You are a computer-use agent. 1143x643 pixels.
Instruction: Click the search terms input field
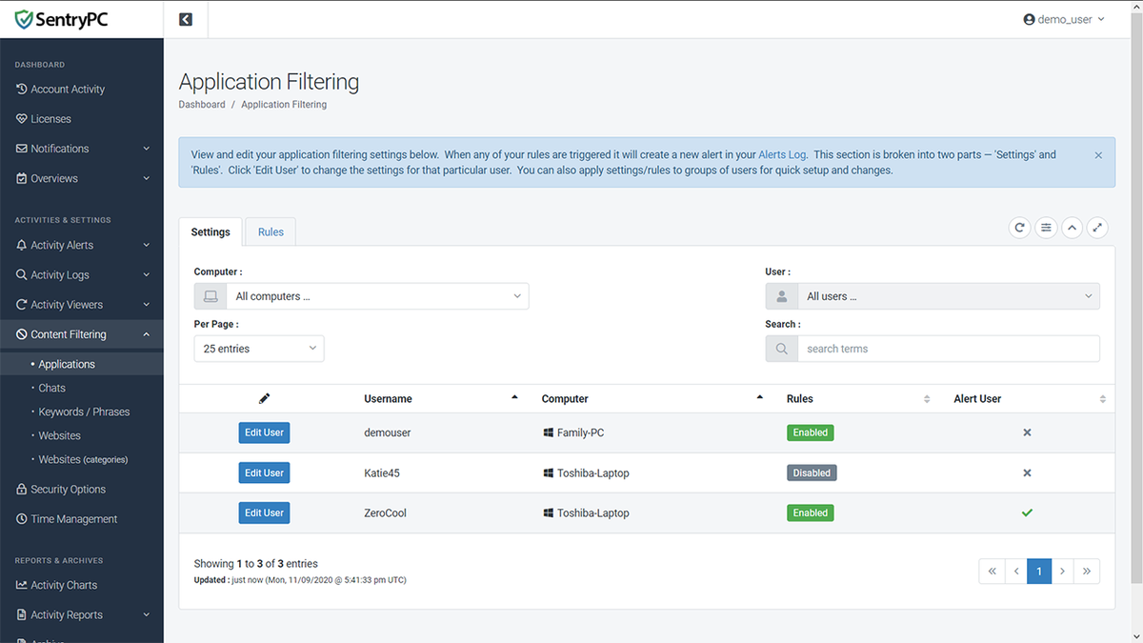point(949,349)
